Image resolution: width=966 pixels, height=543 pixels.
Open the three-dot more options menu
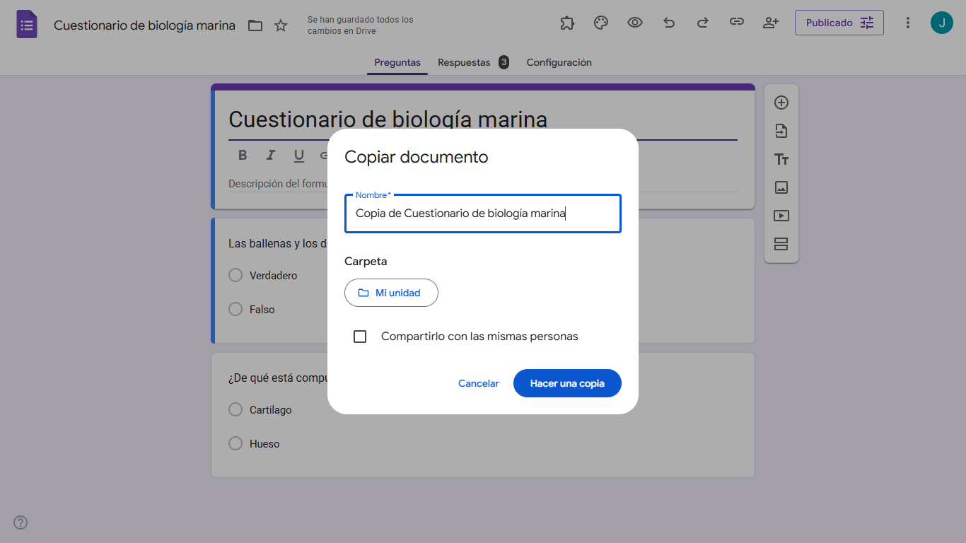[908, 23]
